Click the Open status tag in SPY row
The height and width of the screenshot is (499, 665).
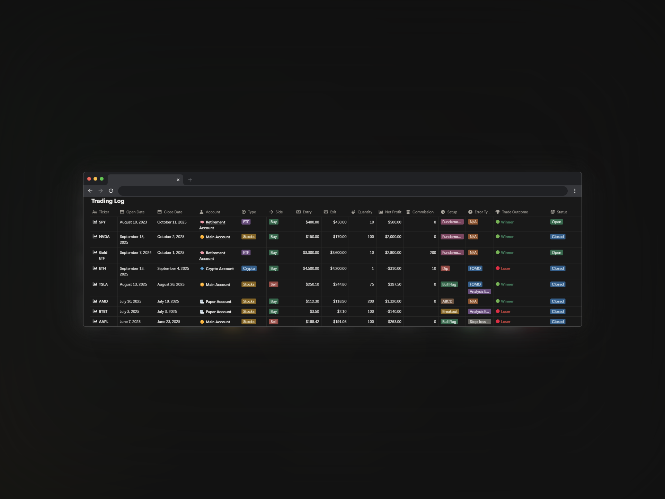[x=557, y=222]
